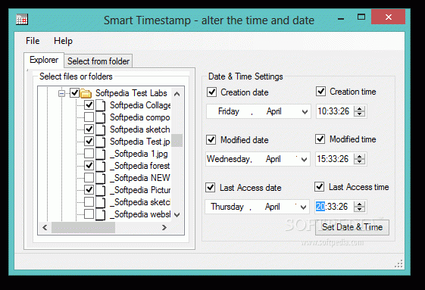425x290 pixels.
Task: Open the Help menu
Action: [x=63, y=41]
